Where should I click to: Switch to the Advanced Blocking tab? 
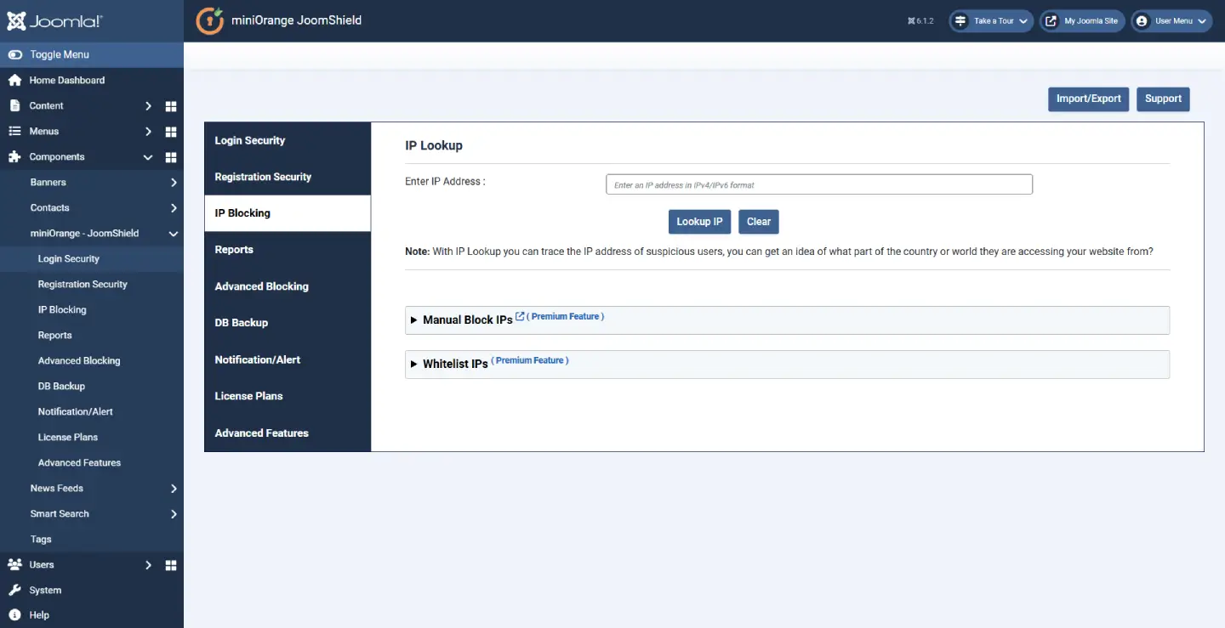click(x=288, y=286)
